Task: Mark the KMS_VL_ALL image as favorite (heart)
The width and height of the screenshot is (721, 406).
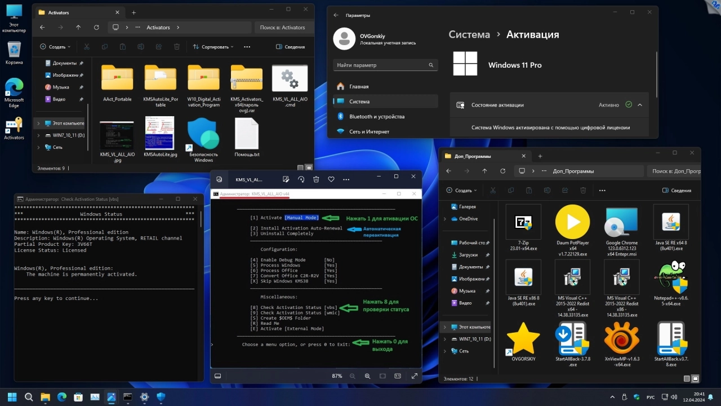Action: coord(331,179)
